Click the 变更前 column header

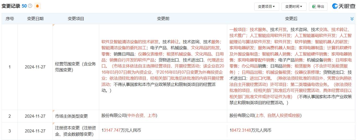point(163,19)
